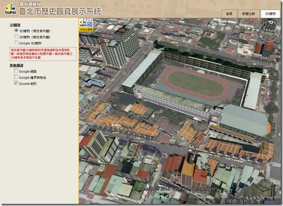Enable the Google 道路 layer checkbox
Image resolution: width=283 pixels, height=206 pixels.
[x=16, y=71]
